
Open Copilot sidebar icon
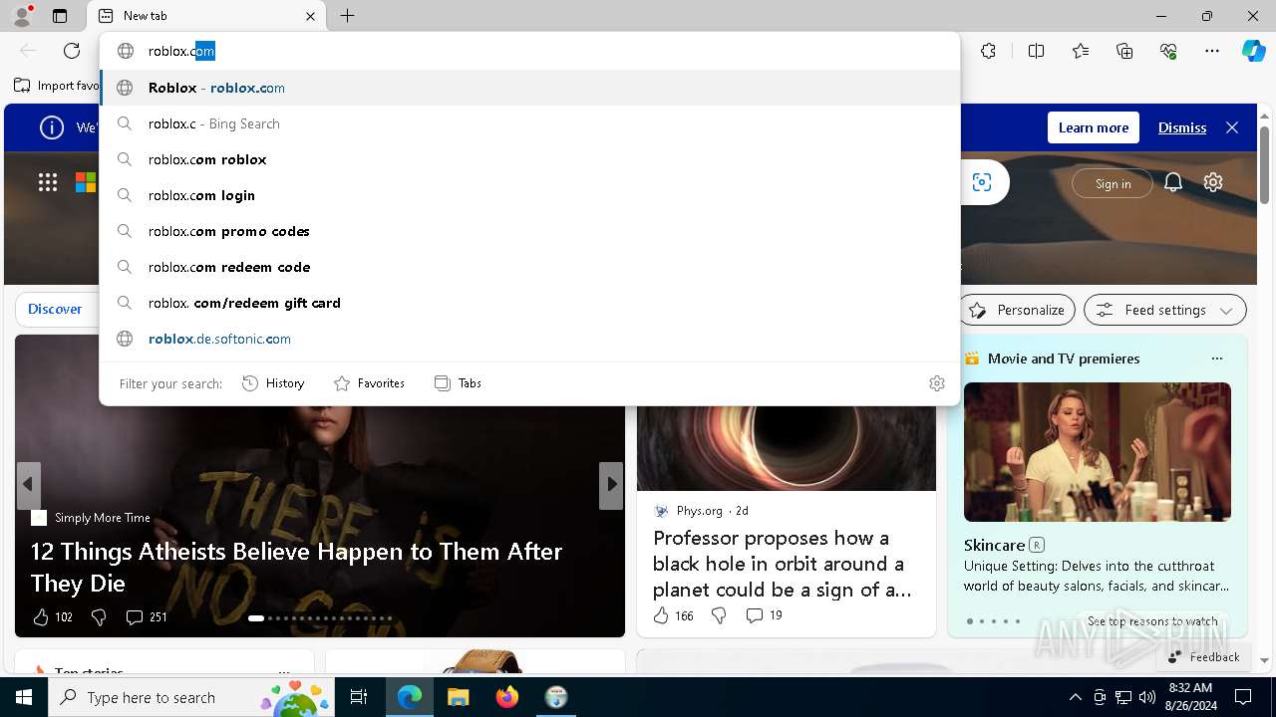pyautogui.click(x=1253, y=51)
